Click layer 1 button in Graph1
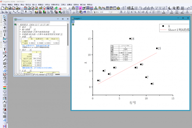 click(x=73, y=22)
